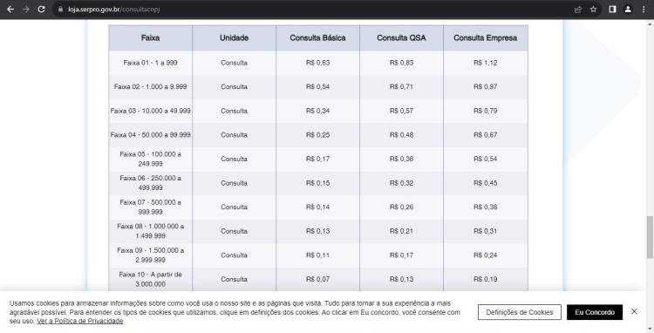Click the browser forward arrow
This screenshot has width=654, height=333.
click(x=26, y=10)
